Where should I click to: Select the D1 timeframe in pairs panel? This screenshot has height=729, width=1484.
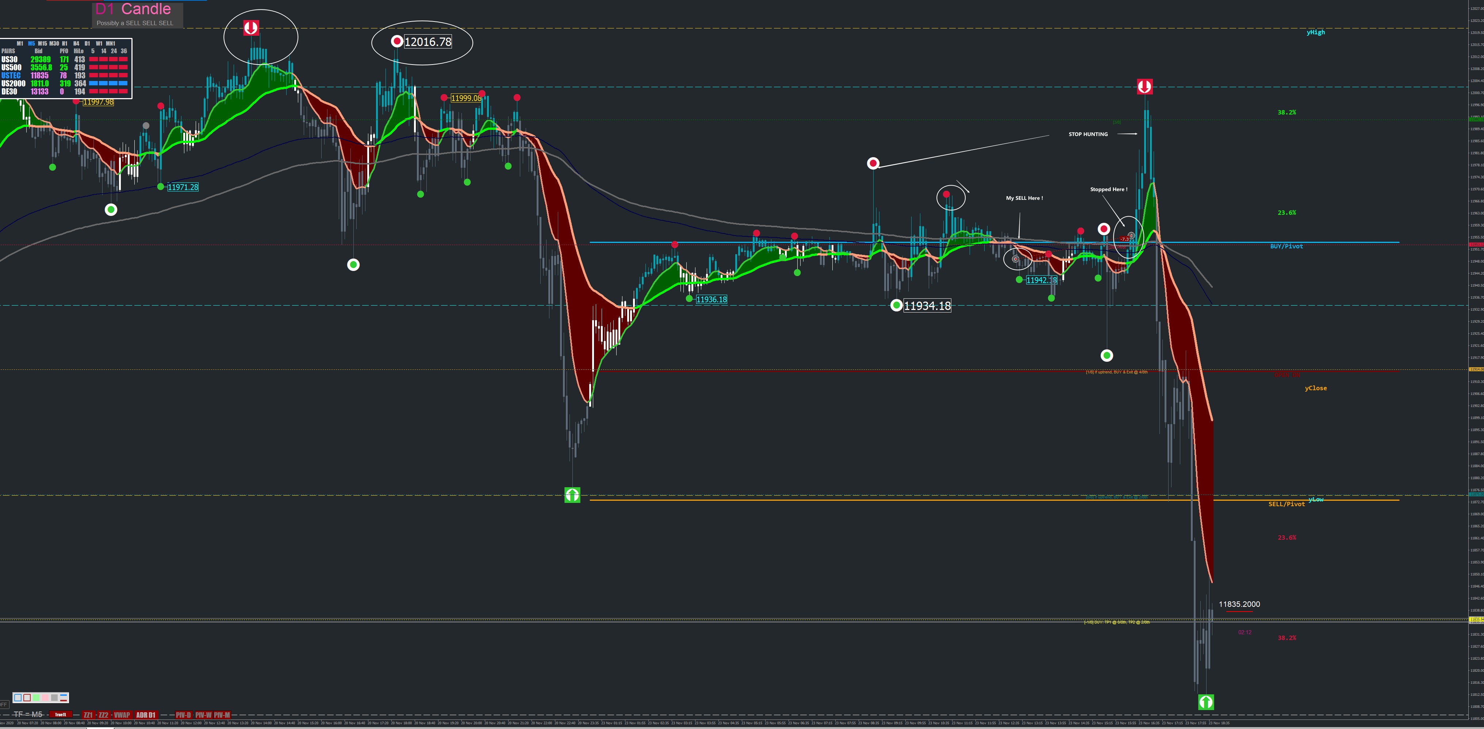(x=87, y=44)
